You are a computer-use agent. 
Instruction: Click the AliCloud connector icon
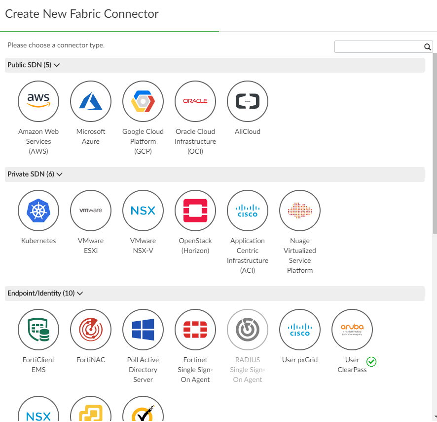point(248,101)
